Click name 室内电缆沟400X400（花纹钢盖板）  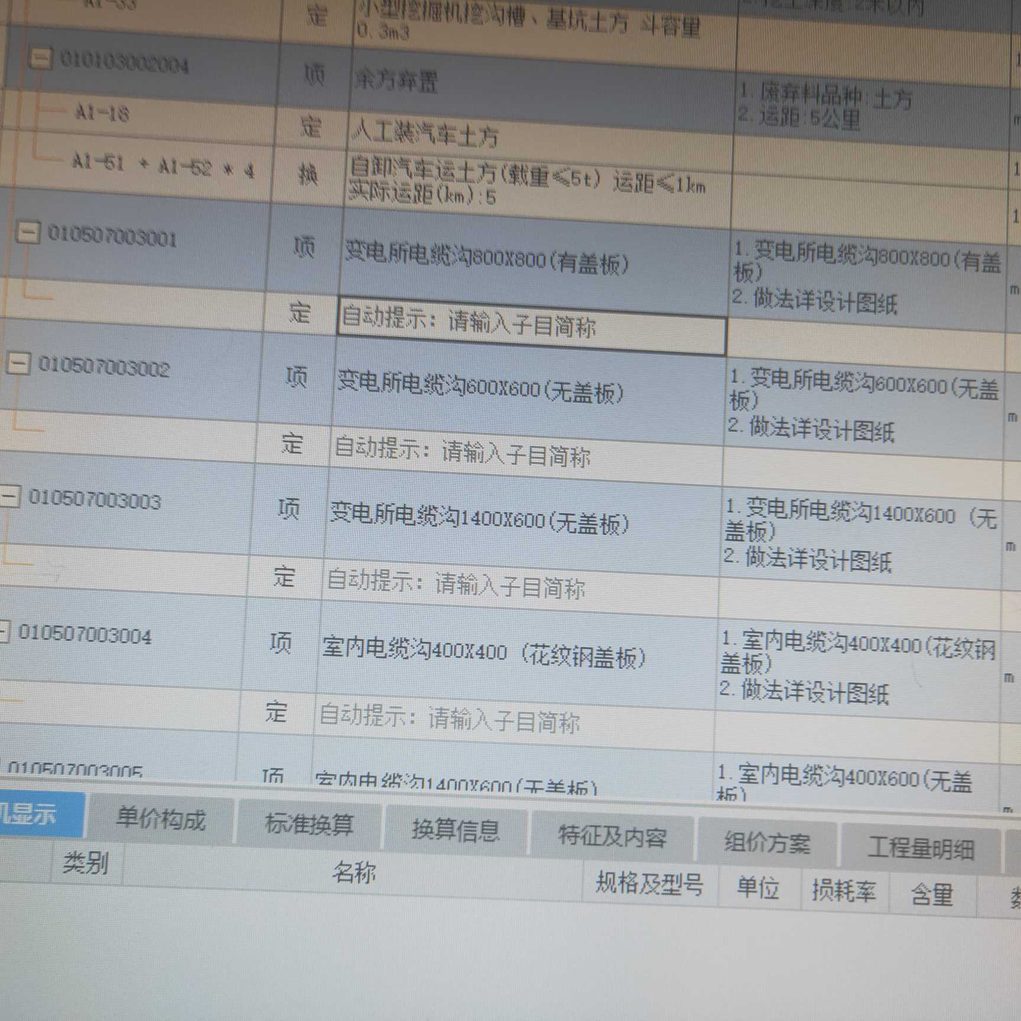tap(485, 653)
